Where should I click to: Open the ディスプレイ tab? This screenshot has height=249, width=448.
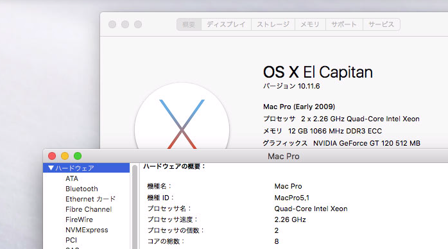coord(226,24)
